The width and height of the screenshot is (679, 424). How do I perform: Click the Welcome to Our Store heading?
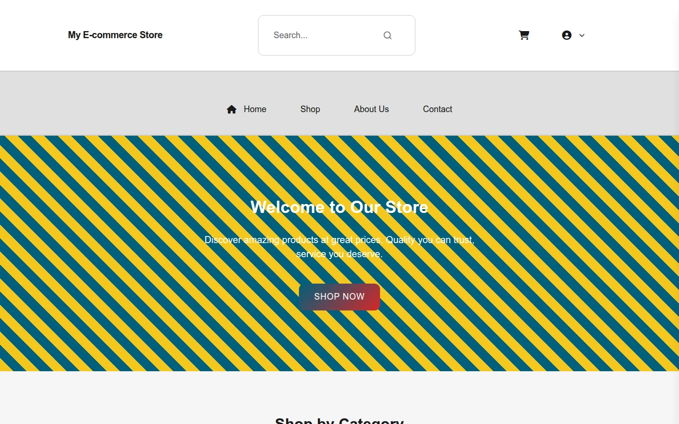339,207
